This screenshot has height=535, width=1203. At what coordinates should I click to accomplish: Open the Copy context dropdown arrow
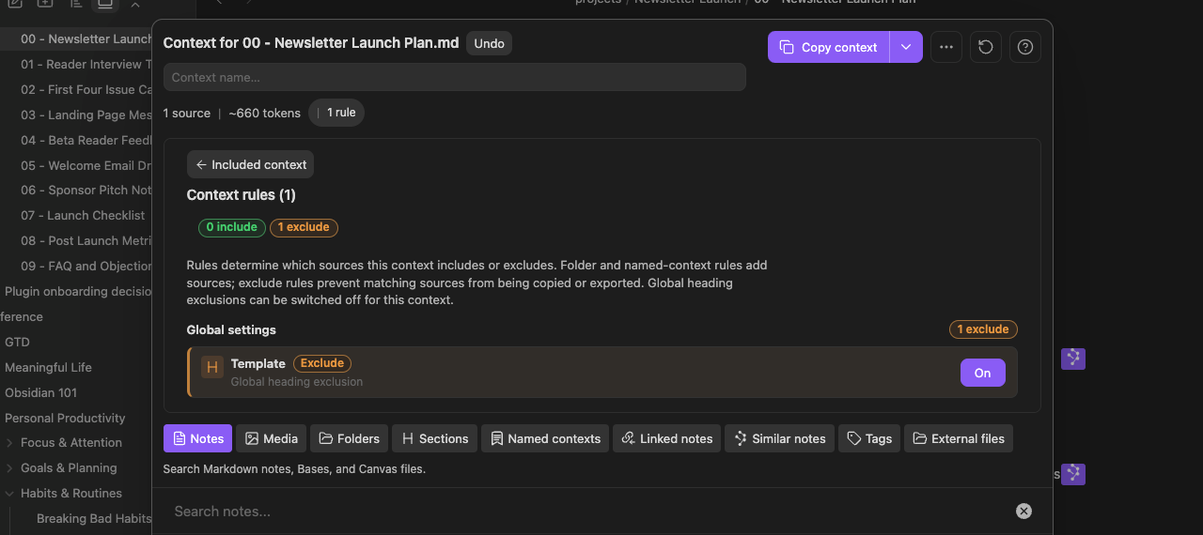pyautogui.click(x=906, y=47)
